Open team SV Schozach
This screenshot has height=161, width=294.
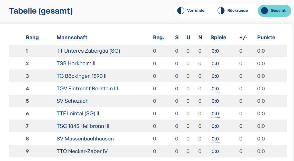click(x=73, y=101)
